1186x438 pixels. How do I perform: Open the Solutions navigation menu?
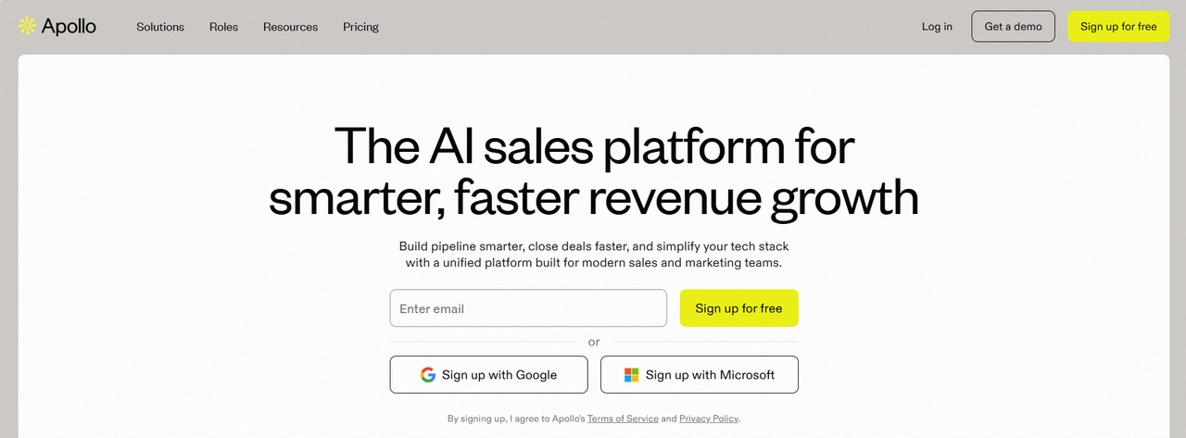[160, 27]
